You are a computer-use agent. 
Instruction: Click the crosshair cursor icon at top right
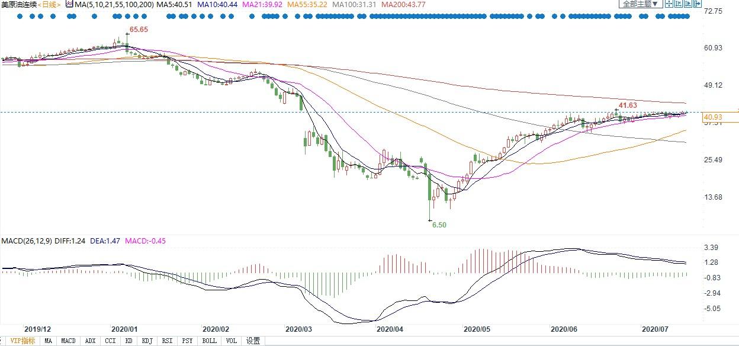coord(669,4)
